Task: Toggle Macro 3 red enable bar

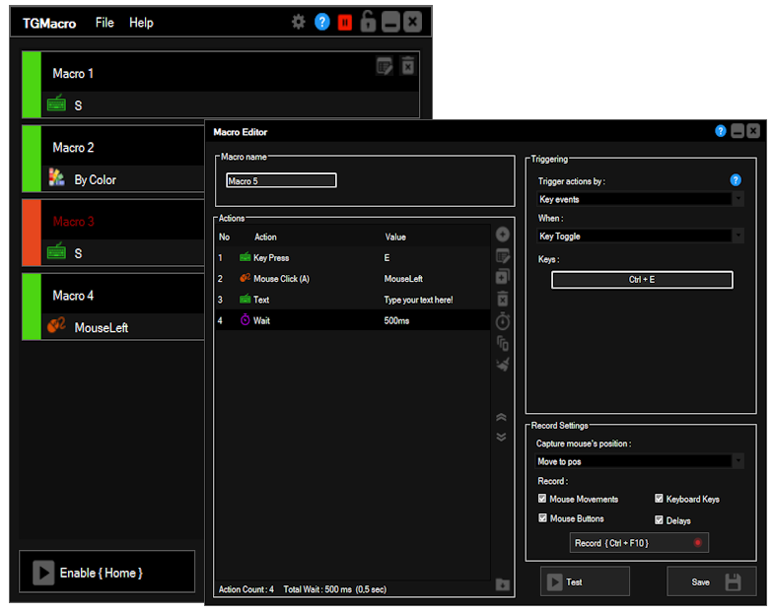Action: pos(32,233)
